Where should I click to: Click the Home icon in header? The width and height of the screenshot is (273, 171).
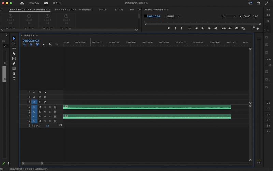click(x=22, y=3)
